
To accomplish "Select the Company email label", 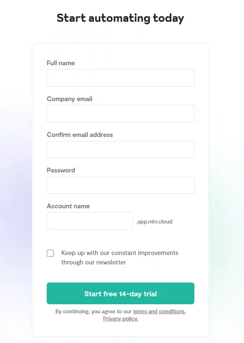I will click(x=69, y=99).
